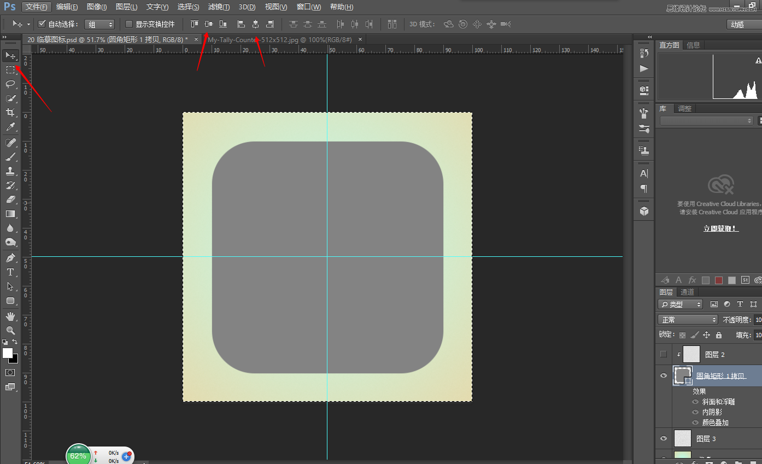Uncheck the 自动选择 checkbox
The width and height of the screenshot is (762, 464).
point(42,24)
